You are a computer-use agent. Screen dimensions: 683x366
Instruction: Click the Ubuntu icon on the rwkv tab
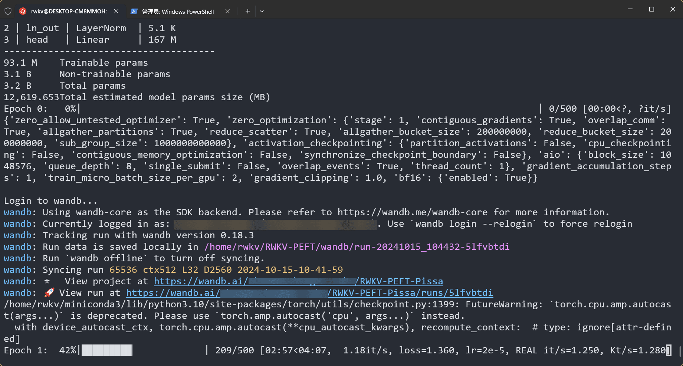(x=23, y=11)
